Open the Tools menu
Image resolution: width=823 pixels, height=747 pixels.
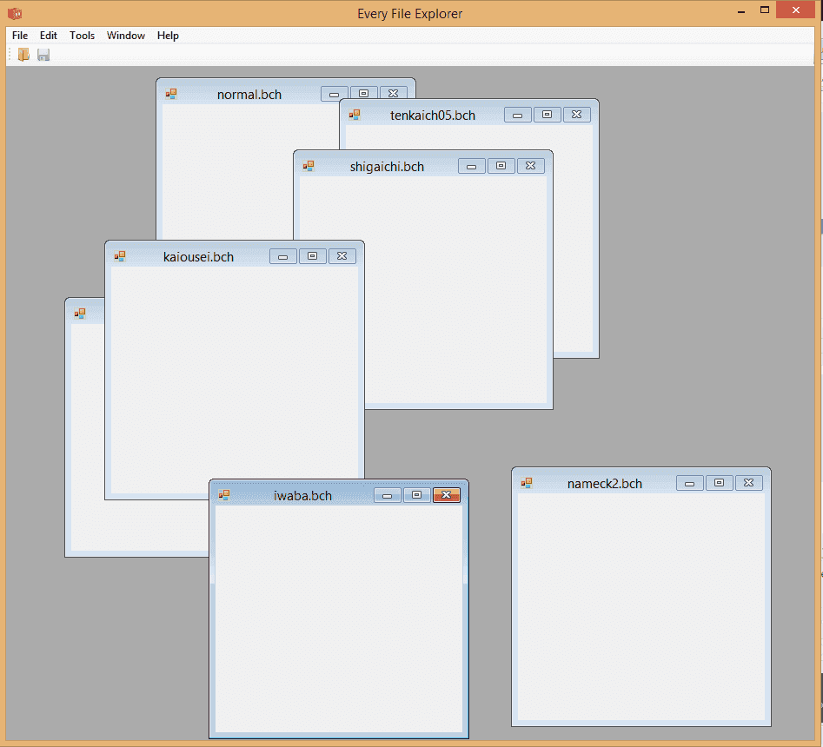82,35
